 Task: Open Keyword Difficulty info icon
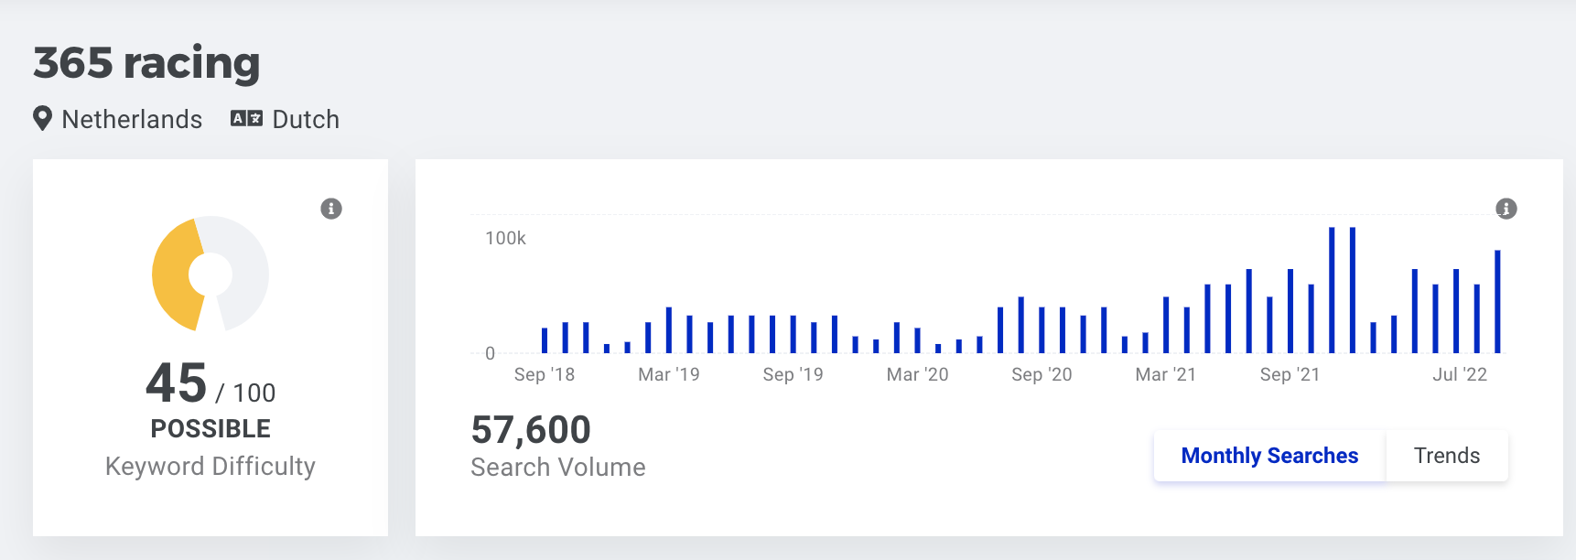click(x=331, y=209)
